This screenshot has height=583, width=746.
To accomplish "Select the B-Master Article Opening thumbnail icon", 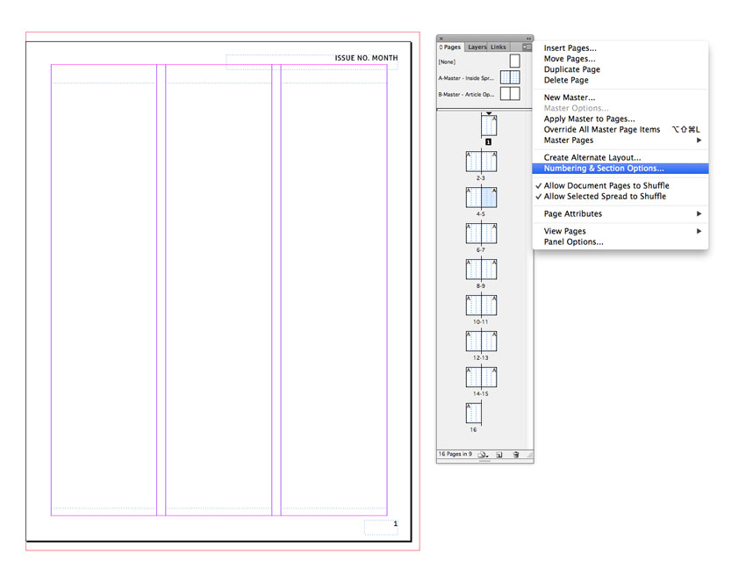I will tap(510, 94).
